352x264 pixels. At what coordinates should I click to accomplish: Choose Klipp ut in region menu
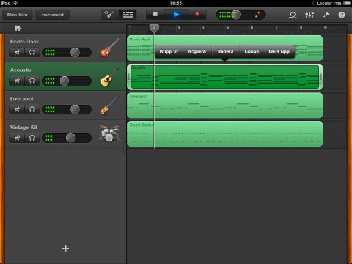[169, 51]
